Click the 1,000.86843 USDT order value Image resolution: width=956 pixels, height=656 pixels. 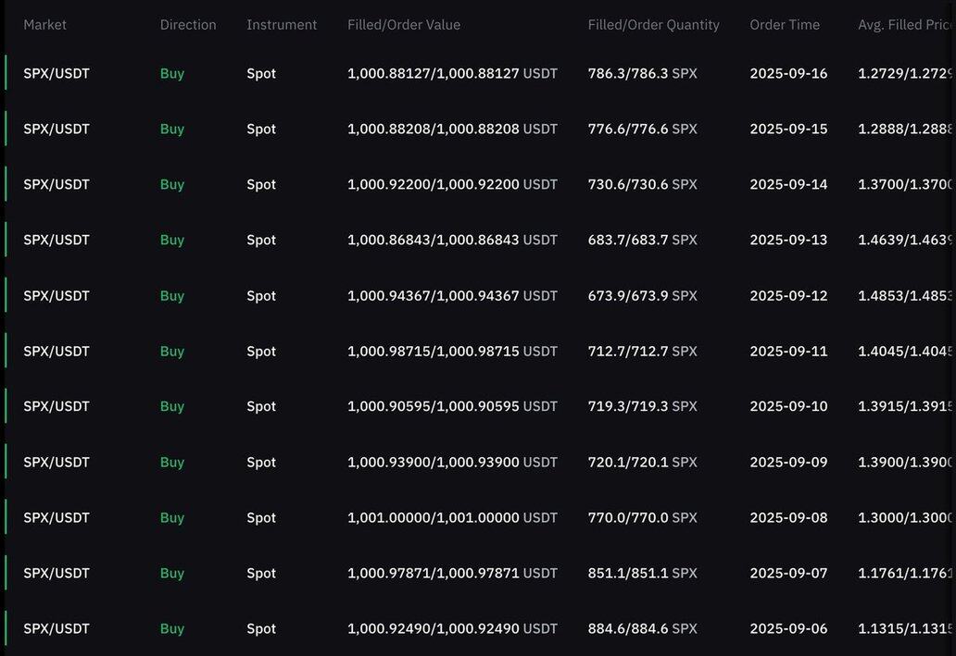click(x=452, y=240)
